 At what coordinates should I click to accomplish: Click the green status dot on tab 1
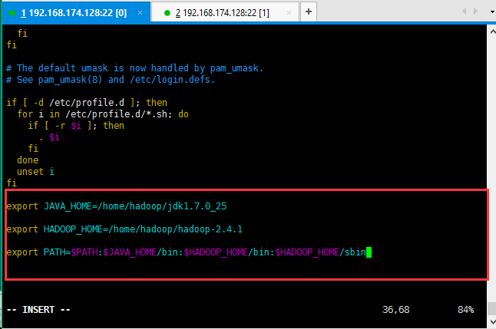coord(12,13)
